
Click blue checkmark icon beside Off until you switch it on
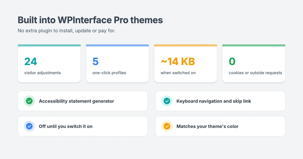pos(29,126)
